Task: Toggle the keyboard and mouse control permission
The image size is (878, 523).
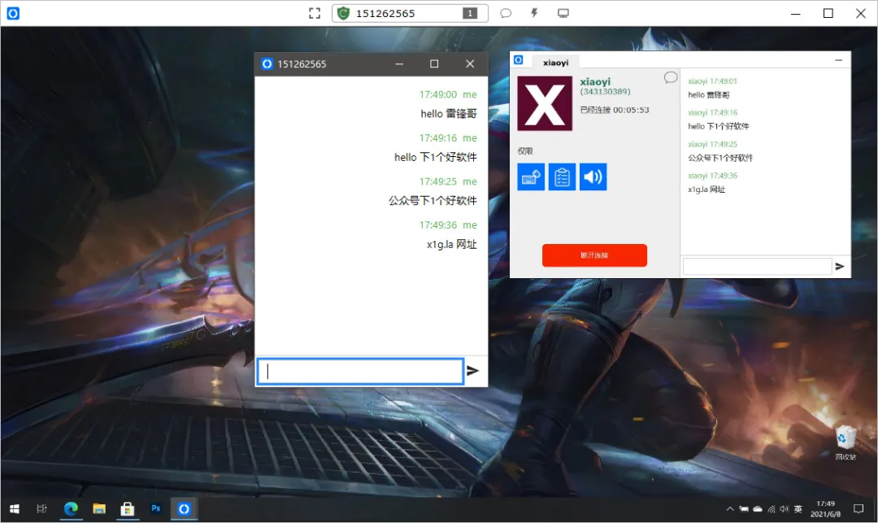Action: (x=531, y=177)
